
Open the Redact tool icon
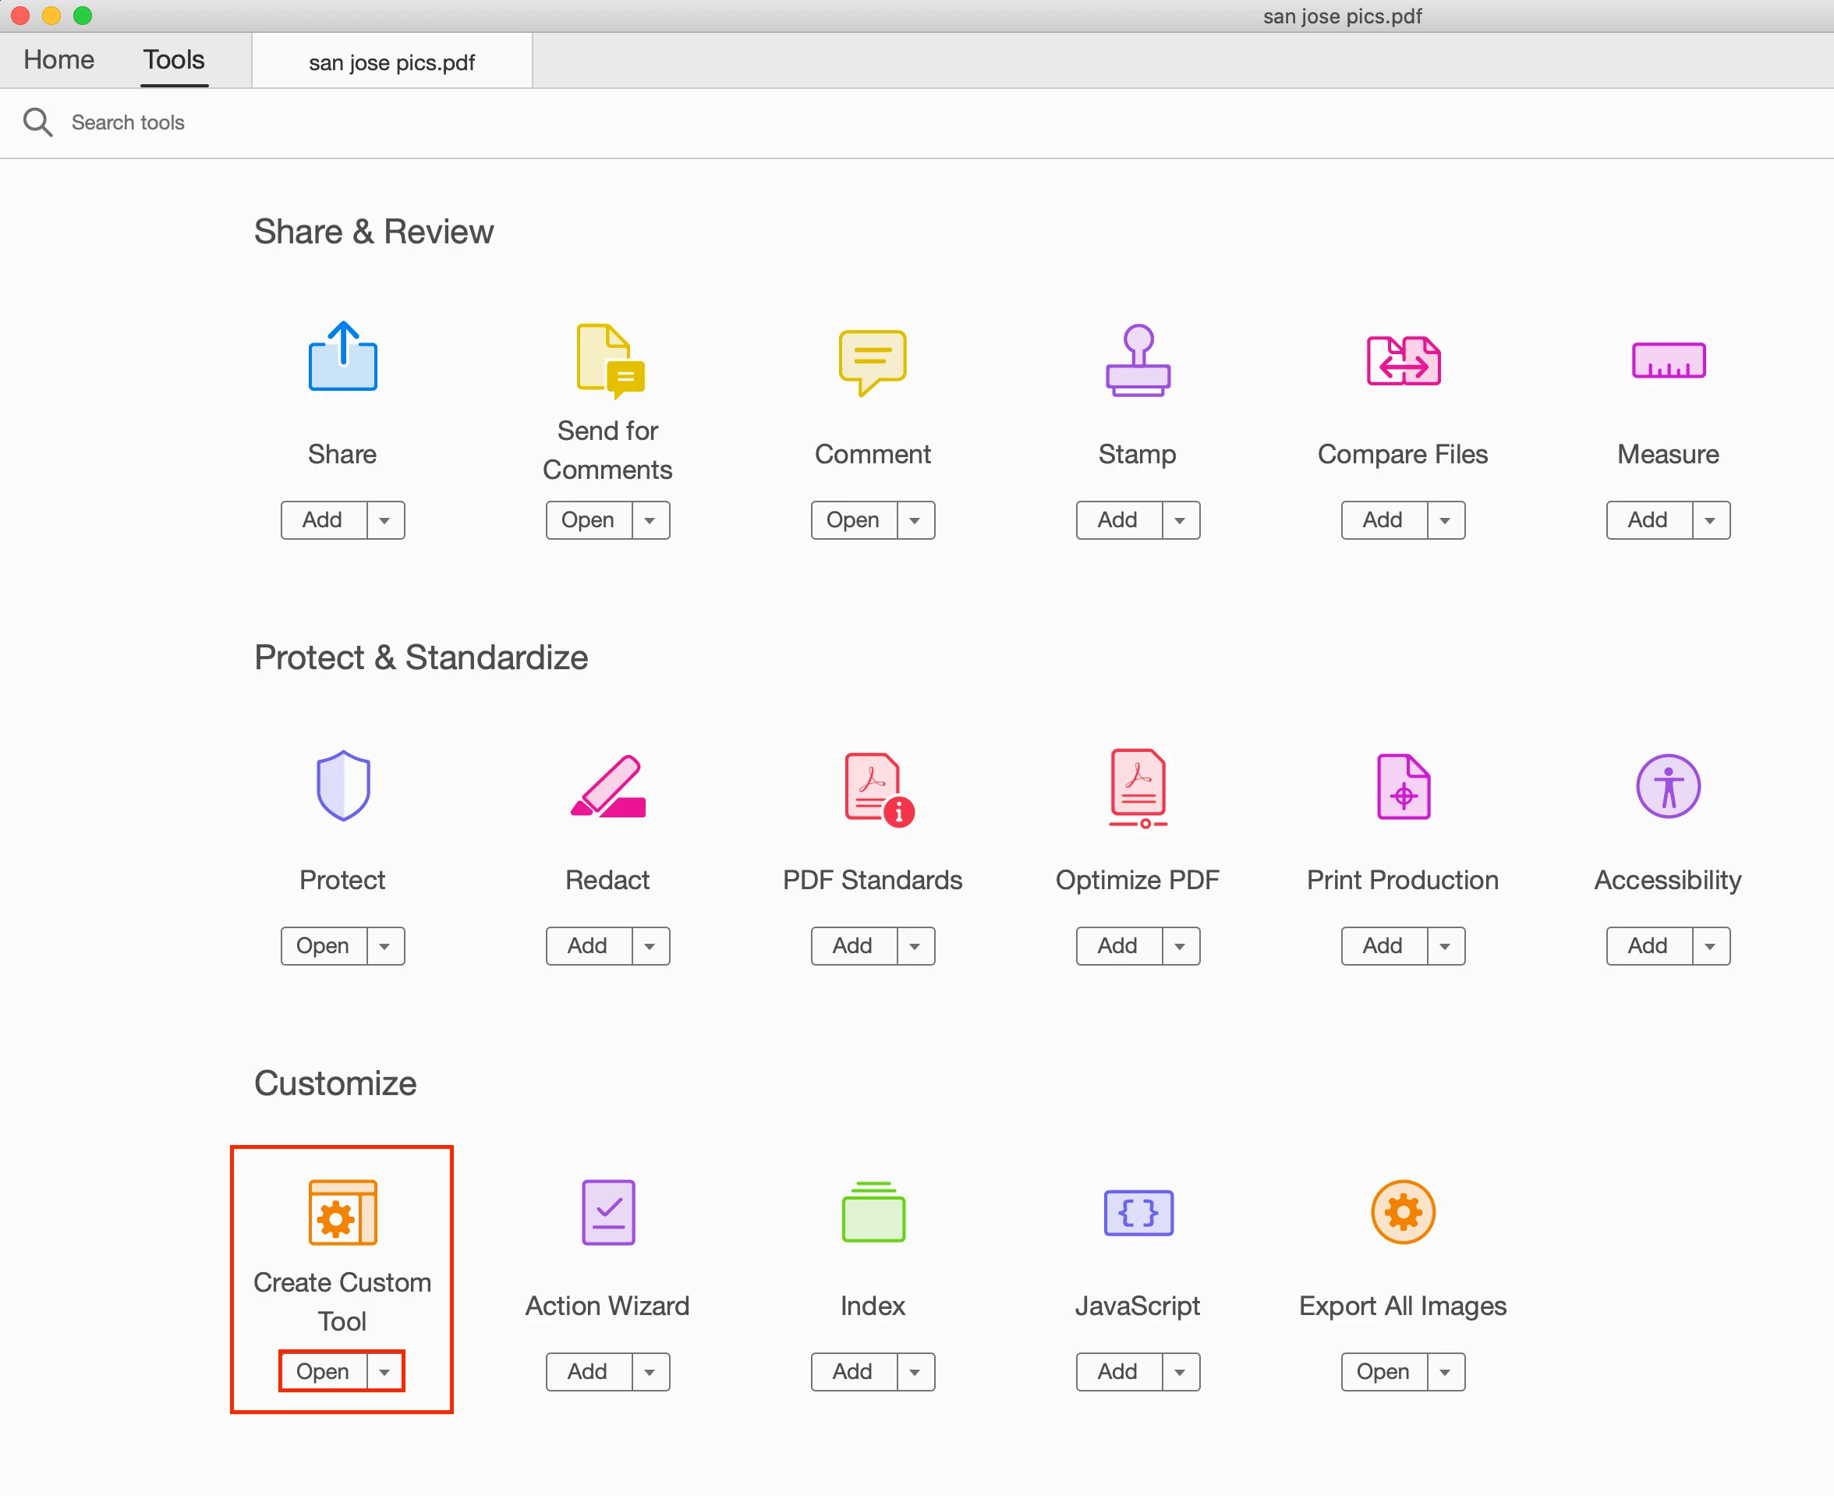click(x=607, y=786)
